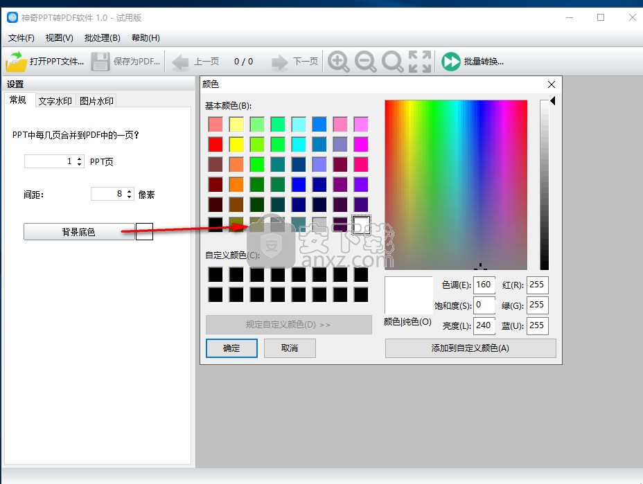This screenshot has height=484, width=643.
Task: Click the Save as PDF floppy icon
Action: tap(100, 62)
